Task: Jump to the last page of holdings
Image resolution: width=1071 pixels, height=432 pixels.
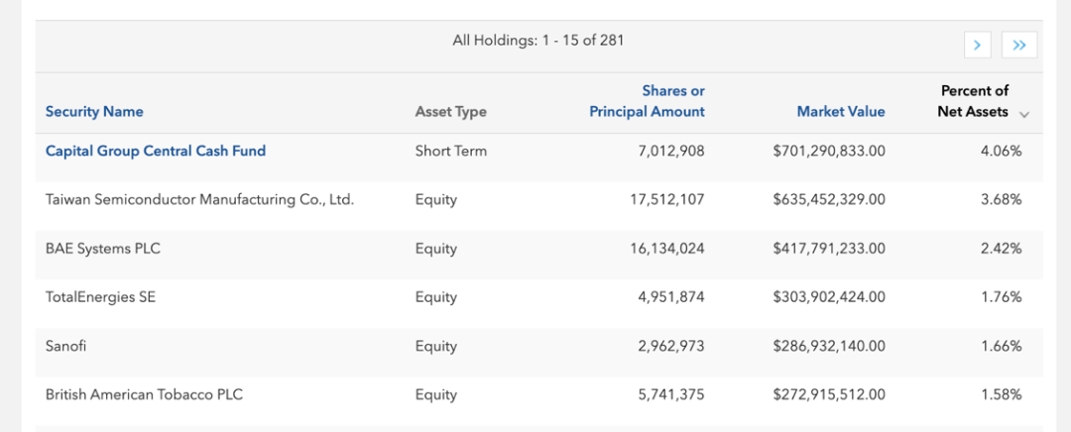Action: (1018, 45)
